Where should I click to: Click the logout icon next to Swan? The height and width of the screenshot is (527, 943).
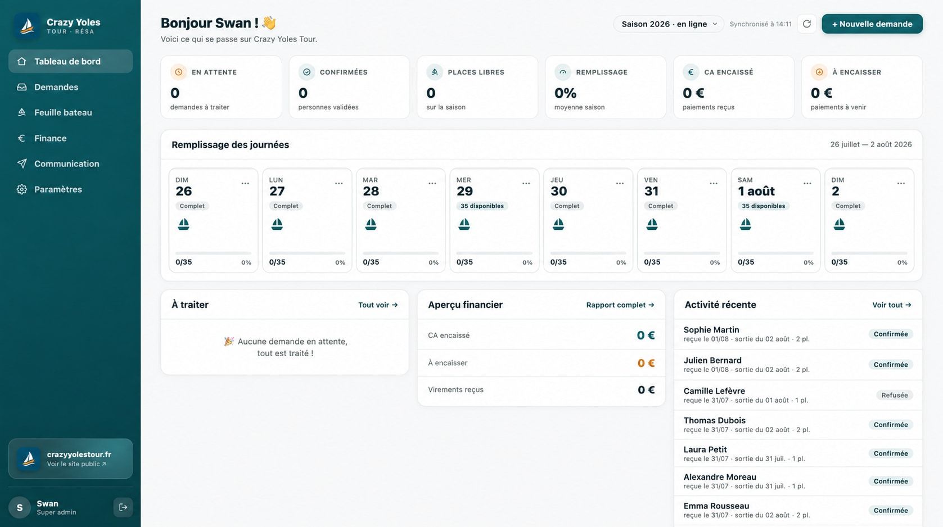click(x=123, y=507)
